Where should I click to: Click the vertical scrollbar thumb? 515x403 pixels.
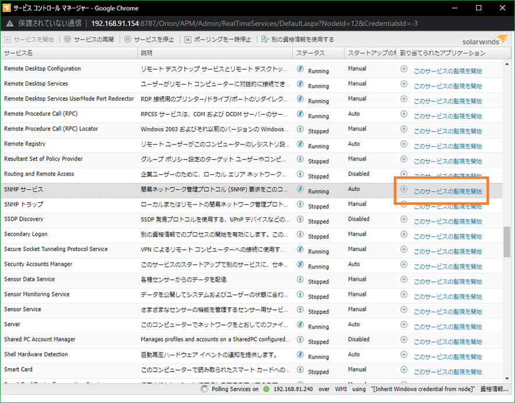pos(507,242)
